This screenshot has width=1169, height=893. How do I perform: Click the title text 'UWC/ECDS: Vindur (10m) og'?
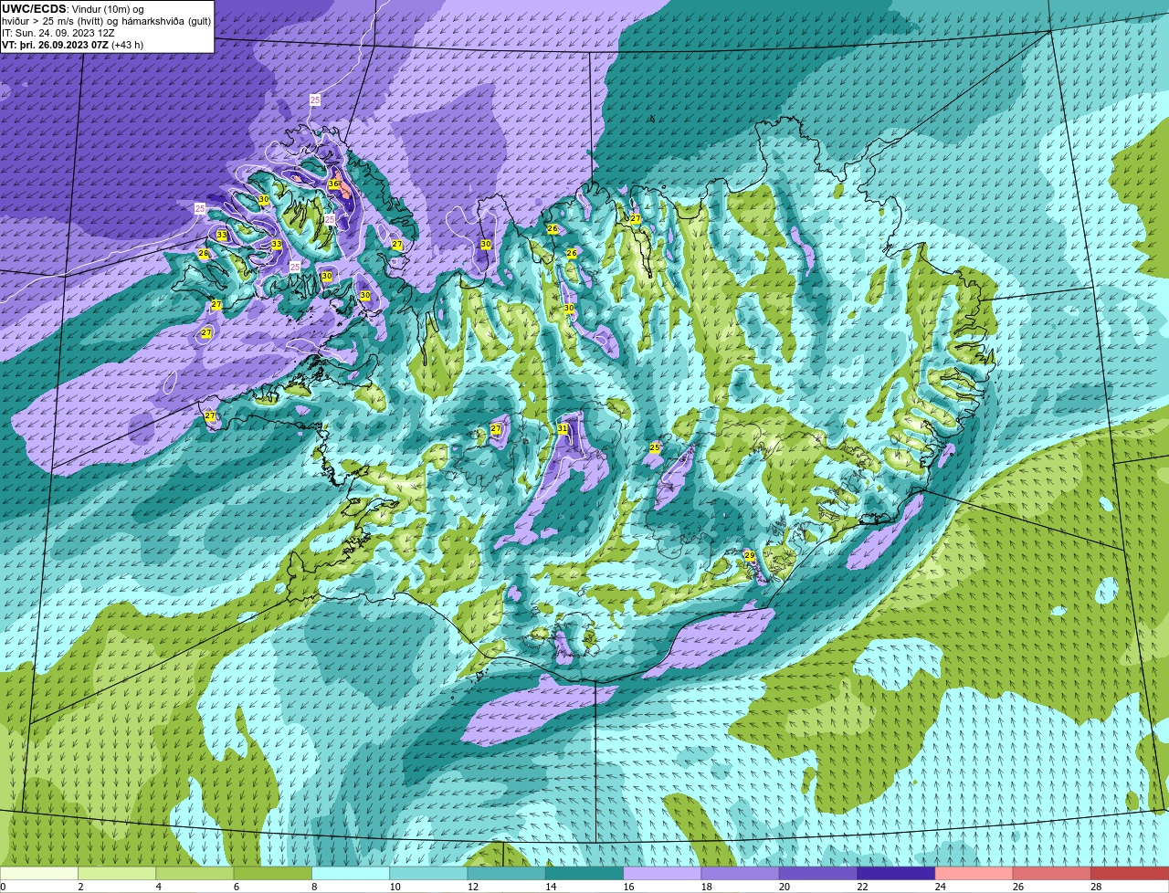pyautogui.click(x=73, y=9)
